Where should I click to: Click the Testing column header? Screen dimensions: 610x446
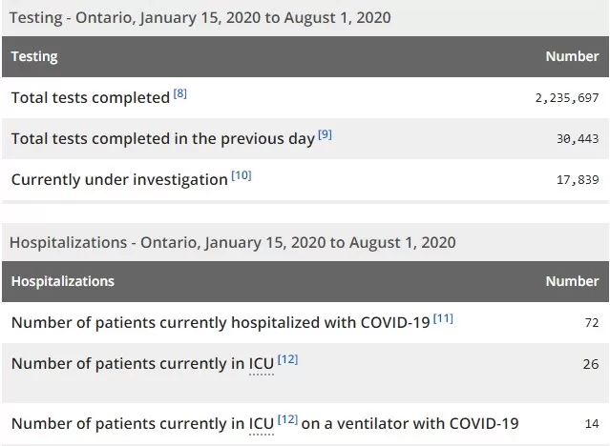click(34, 56)
